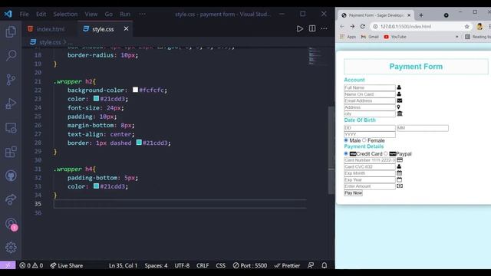Open the UTF-8 encoding picker

click(x=182, y=265)
